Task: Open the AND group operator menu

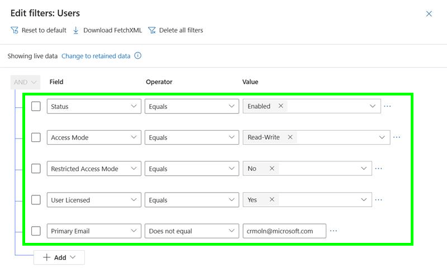Action: coord(26,82)
